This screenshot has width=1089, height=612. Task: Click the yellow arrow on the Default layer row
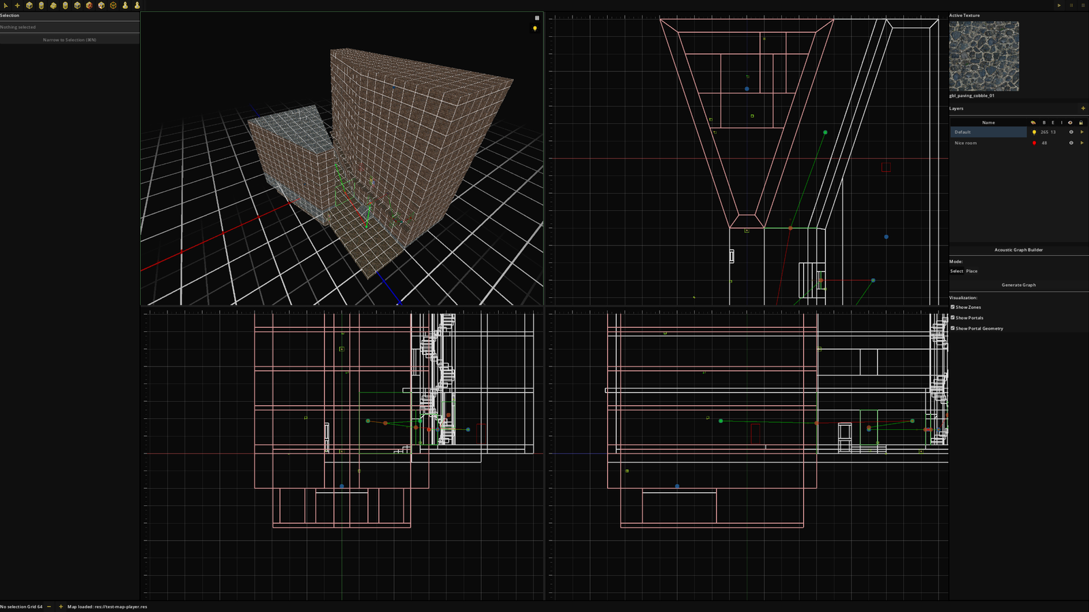1082,132
